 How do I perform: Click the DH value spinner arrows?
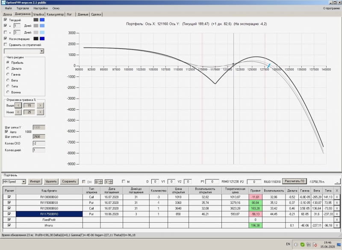[x=101, y=182]
